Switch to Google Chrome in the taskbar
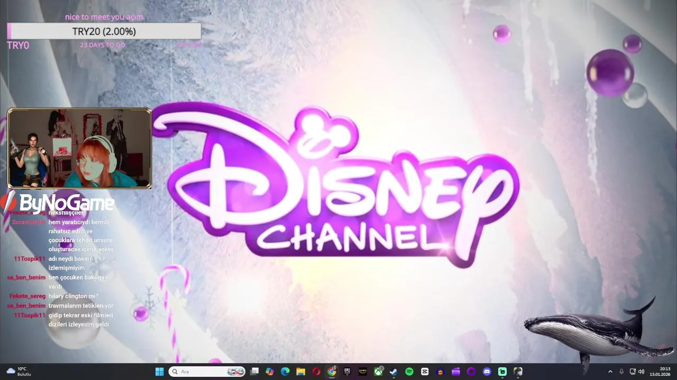The width and height of the screenshot is (677, 380). click(x=332, y=372)
